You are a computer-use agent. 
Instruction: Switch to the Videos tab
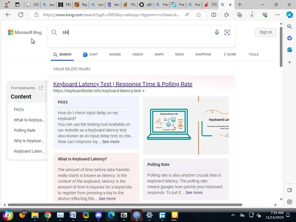[138, 54]
